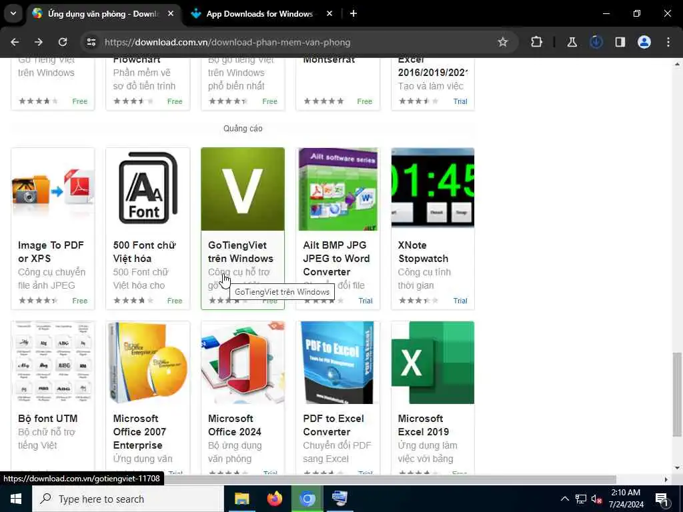The height and width of the screenshot is (512, 683).
Task: Open PDF to Excel Converter box image
Action: [x=337, y=363]
